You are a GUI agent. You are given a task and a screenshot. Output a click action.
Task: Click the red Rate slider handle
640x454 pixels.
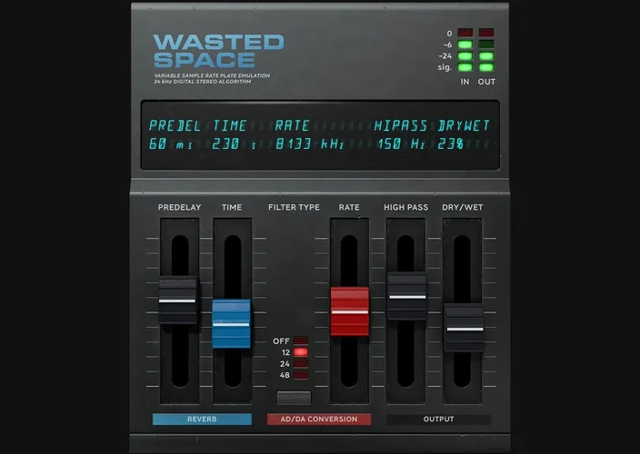click(x=350, y=311)
